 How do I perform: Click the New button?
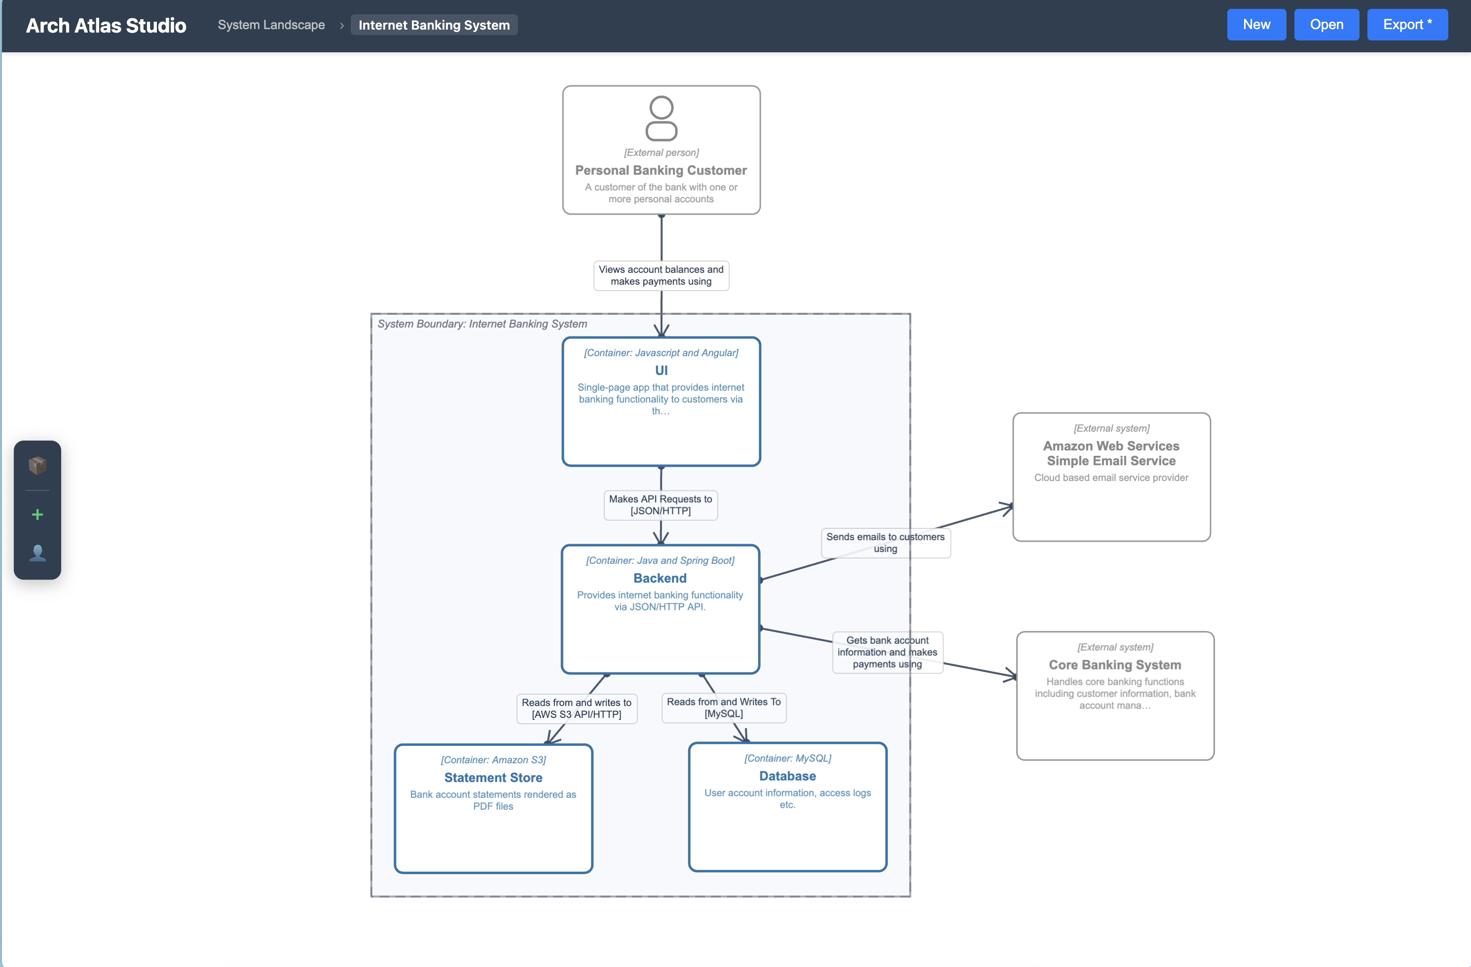pyautogui.click(x=1256, y=25)
